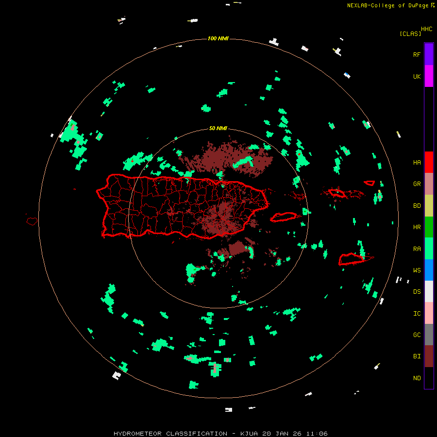Click the DS white legend swatch
Image resolution: width=437 pixels, height=437 pixels.
pos(429,291)
